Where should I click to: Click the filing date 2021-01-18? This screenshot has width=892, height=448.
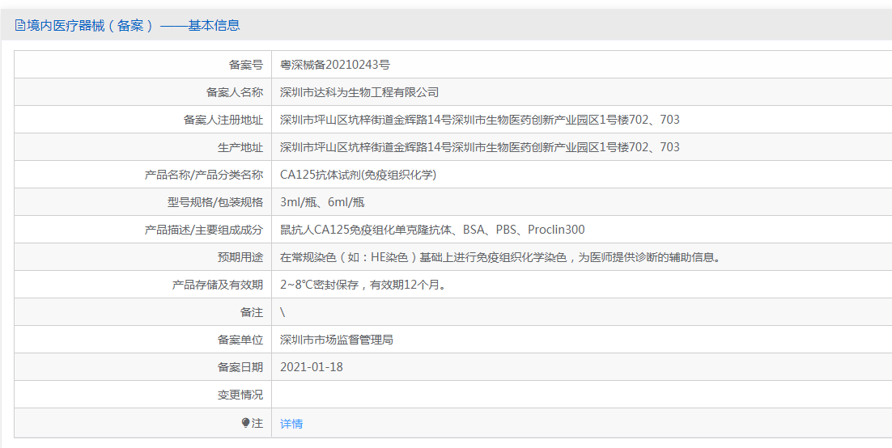pos(312,367)
